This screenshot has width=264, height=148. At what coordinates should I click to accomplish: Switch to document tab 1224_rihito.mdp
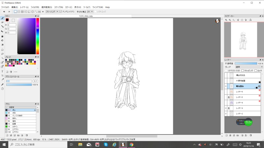[86, 16]
